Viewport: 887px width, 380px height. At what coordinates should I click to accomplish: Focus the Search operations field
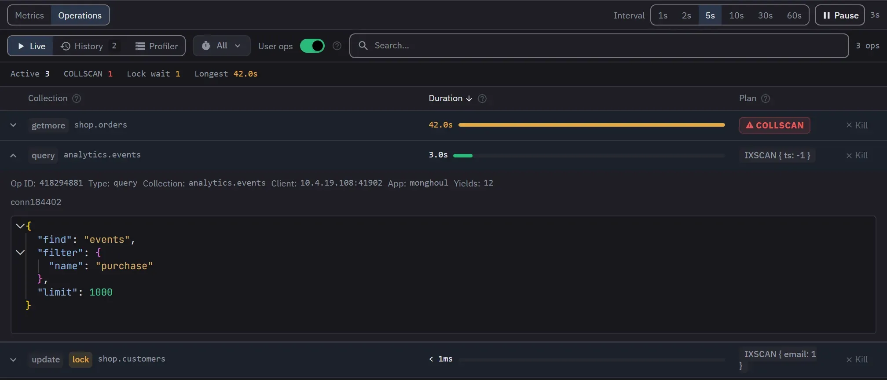click(599, 46)
